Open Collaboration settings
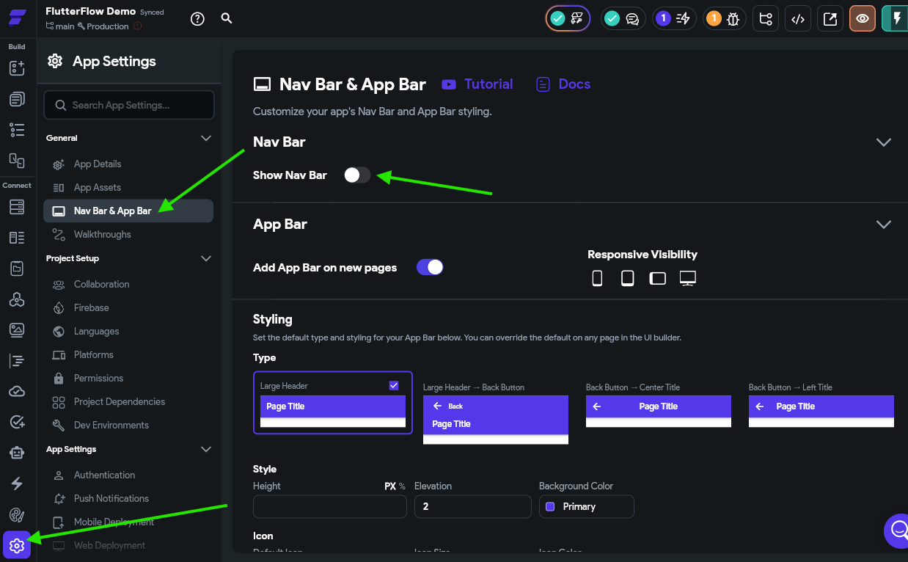Screen dimensions: 908x562 pos(128,284)
